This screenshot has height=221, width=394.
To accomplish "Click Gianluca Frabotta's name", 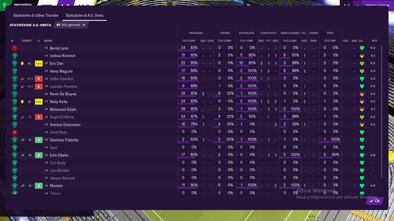I will click(x=64, y=140).
